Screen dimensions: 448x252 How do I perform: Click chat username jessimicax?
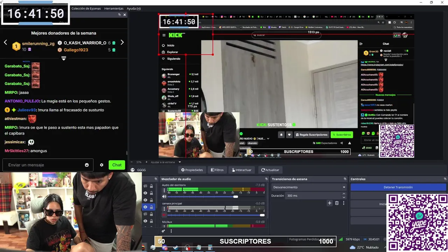[x=15, y=142]
